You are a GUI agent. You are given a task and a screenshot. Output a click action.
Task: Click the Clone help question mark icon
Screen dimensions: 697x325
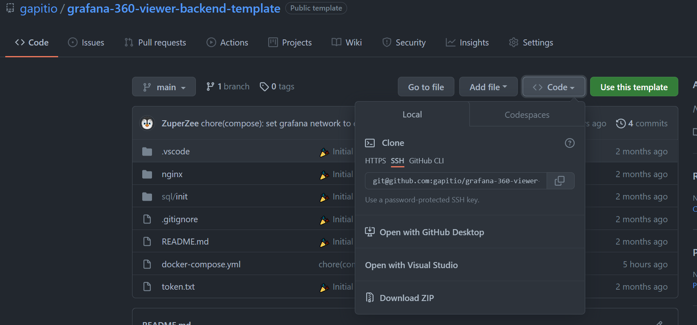click(570, 143)
